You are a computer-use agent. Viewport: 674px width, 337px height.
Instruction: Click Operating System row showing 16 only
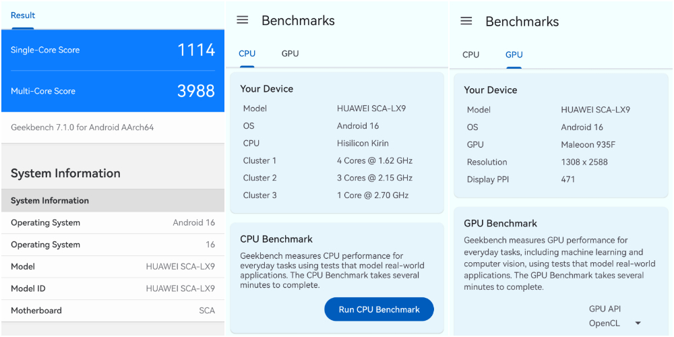click(x=113, y=245)
